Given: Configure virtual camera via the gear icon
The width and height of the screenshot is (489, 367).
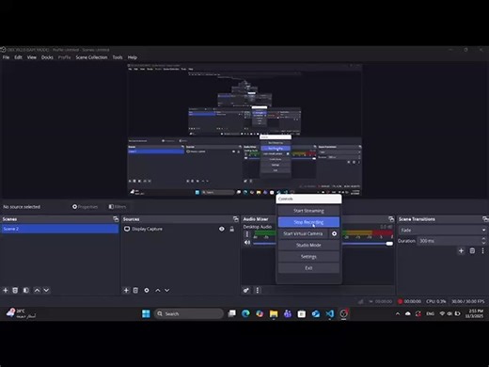Looking at the screenshot, I should (334, 233).
